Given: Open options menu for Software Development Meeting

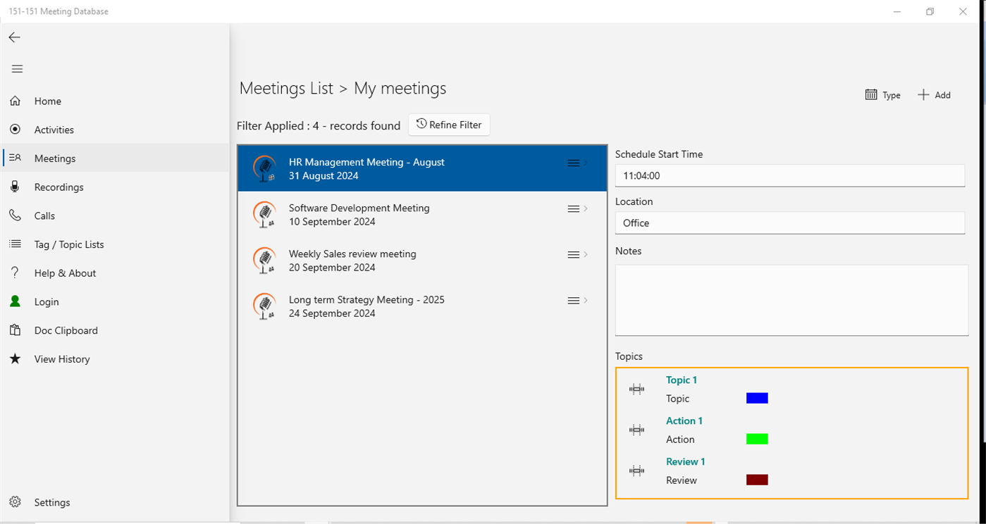Looking at the screenshot, I should [x=572, y=208].
